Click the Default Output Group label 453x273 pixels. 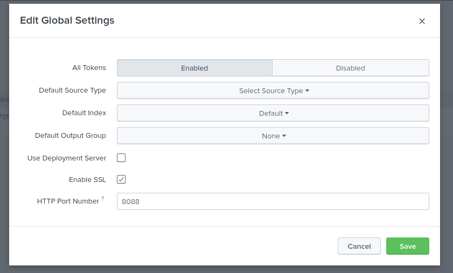[71, 136]
